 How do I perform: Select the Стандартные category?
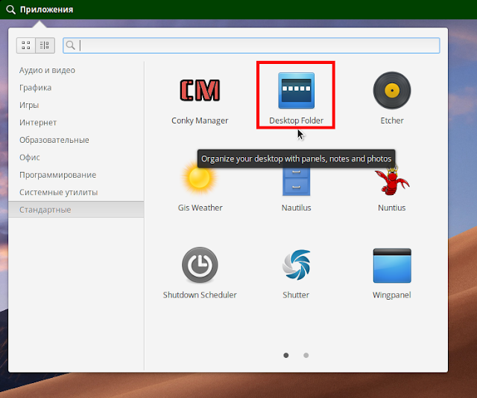76,210
